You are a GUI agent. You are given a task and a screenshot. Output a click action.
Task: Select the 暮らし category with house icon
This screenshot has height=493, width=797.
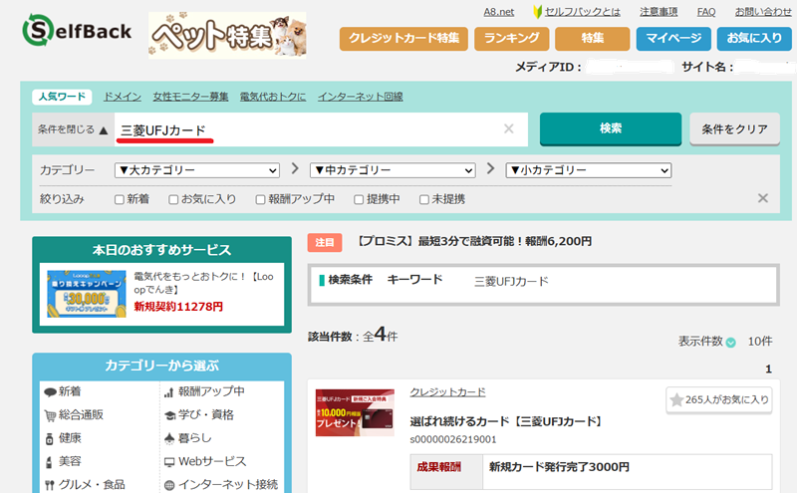point(188,438)
